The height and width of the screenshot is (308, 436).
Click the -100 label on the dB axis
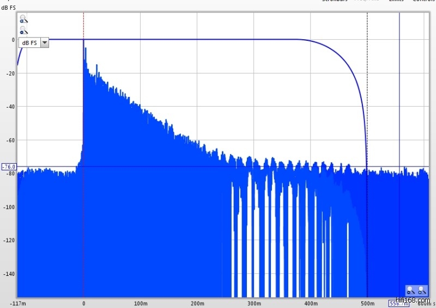(8, 206)
